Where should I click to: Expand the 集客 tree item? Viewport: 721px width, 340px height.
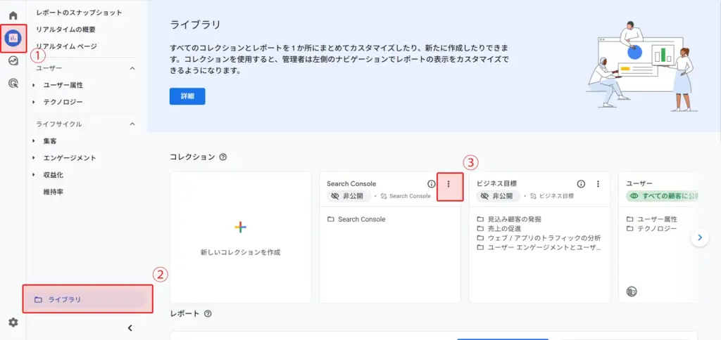(x=34, y=141)
